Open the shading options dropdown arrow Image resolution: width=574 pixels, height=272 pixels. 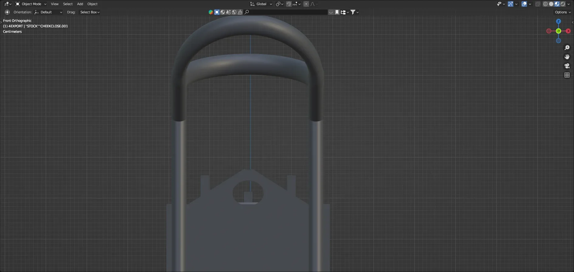(x=569, y=4)
